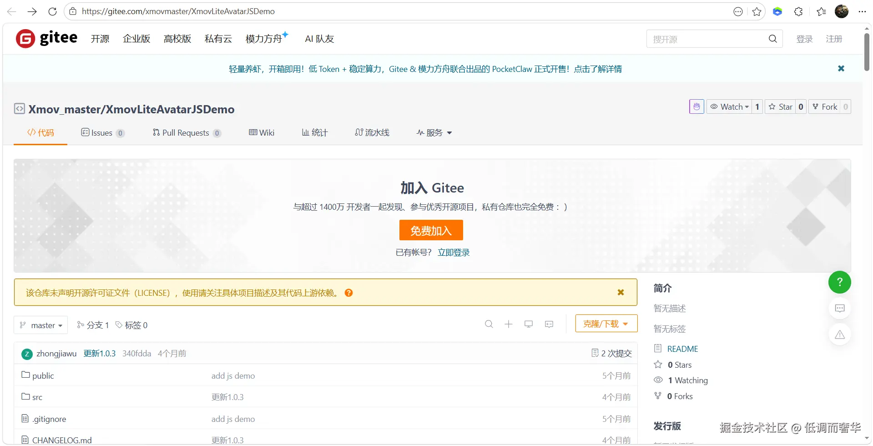Reload the current page
The image size is (873, 446).
click(52, 11)
